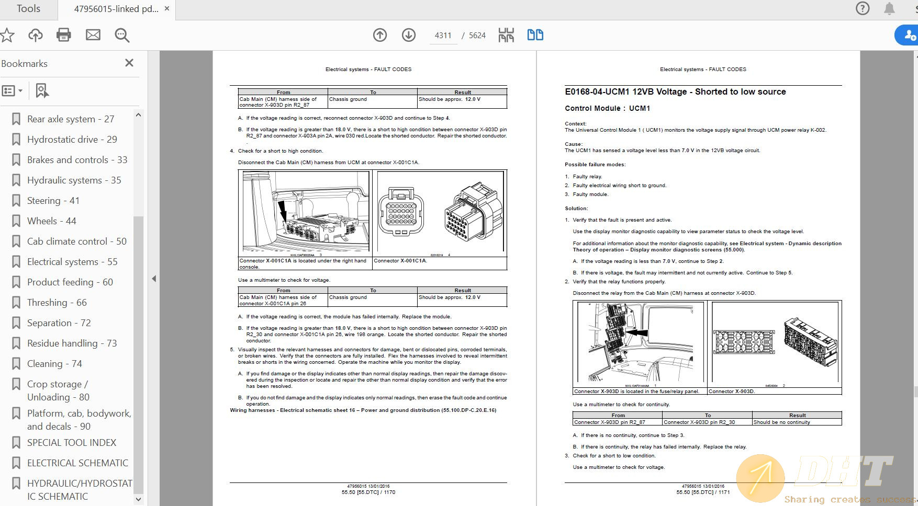
Task: Click bookmark icon beside Threshing - 66
Action: tap(16, 303)
